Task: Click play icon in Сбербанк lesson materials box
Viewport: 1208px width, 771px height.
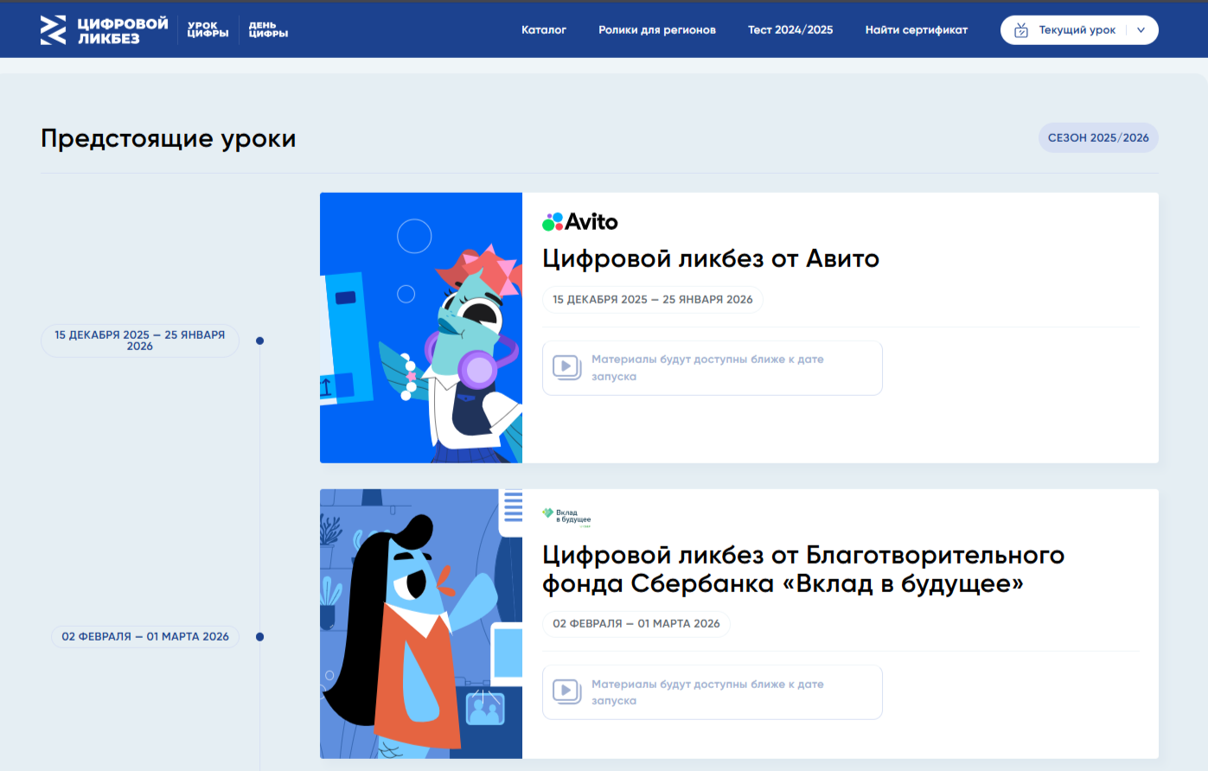Action: click(566, 691)
